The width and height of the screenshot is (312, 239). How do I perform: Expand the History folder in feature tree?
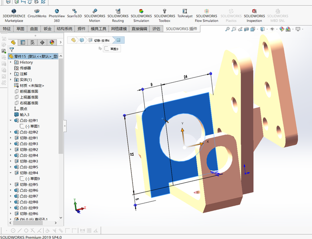tap(11, 62)
